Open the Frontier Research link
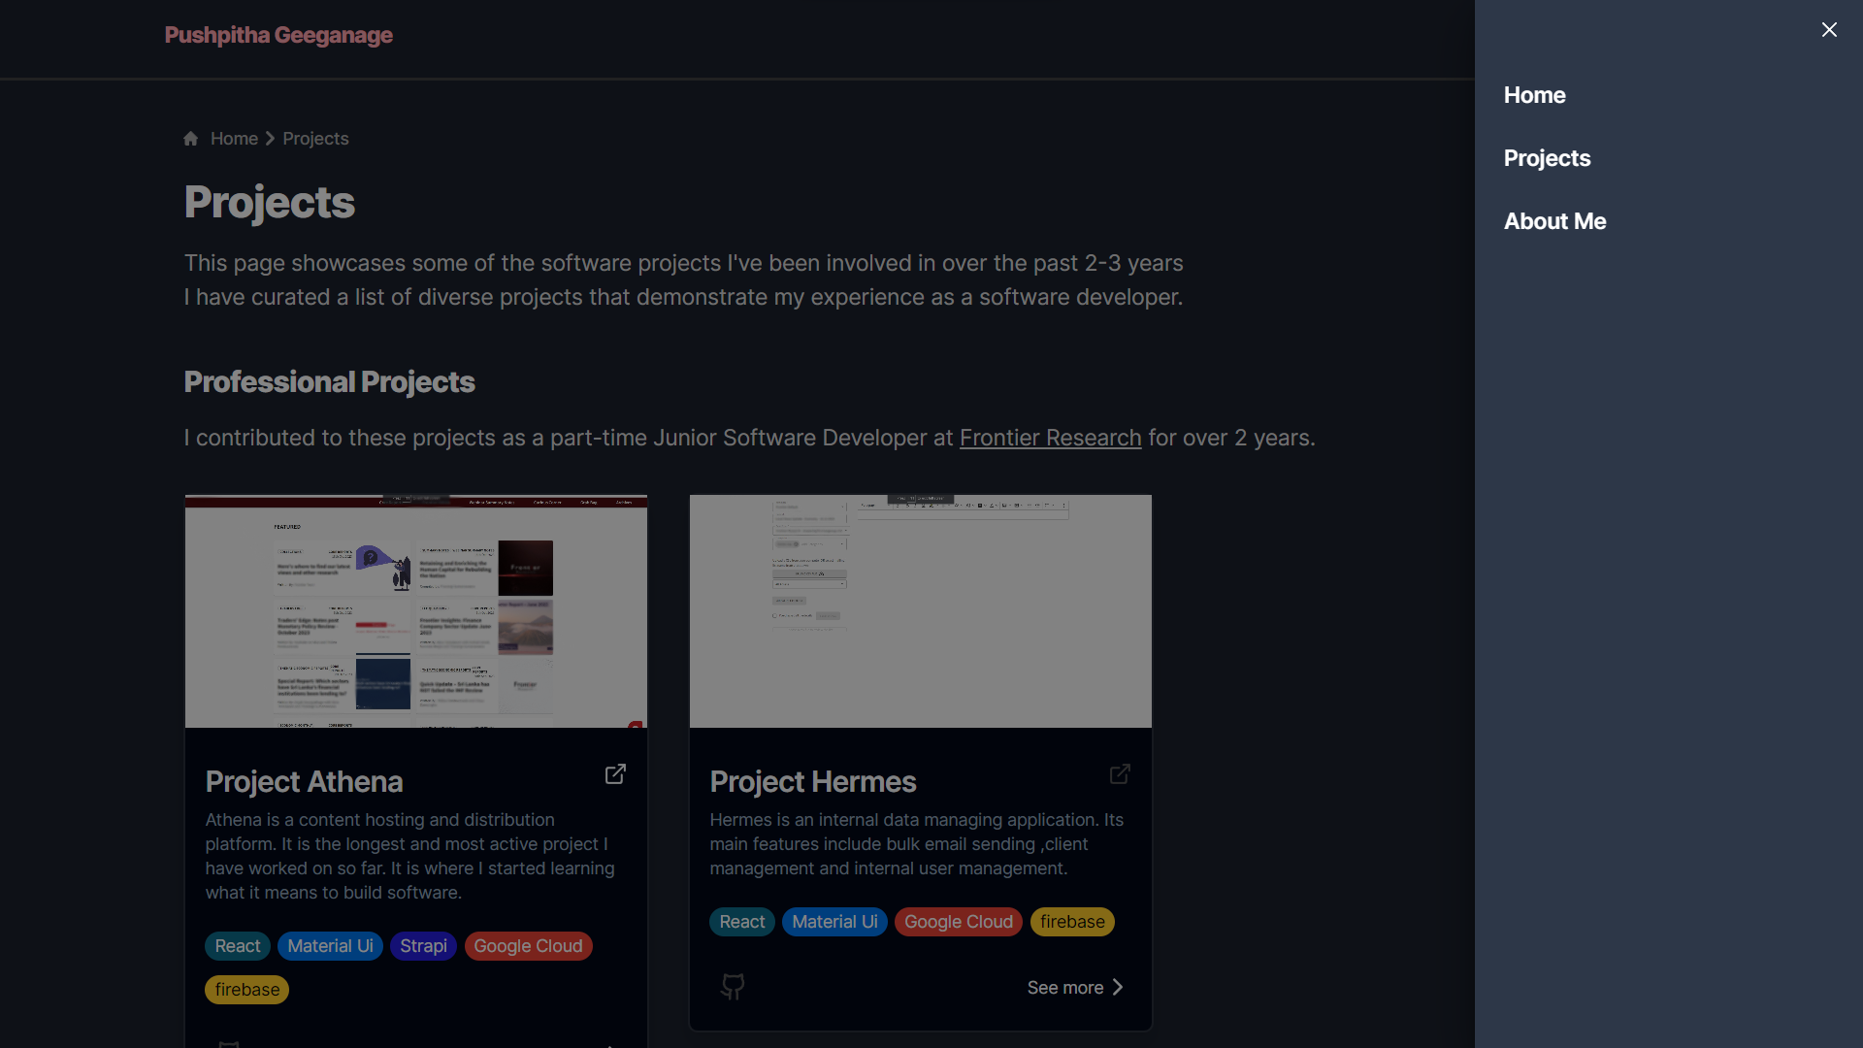 tap(1050, 438)
